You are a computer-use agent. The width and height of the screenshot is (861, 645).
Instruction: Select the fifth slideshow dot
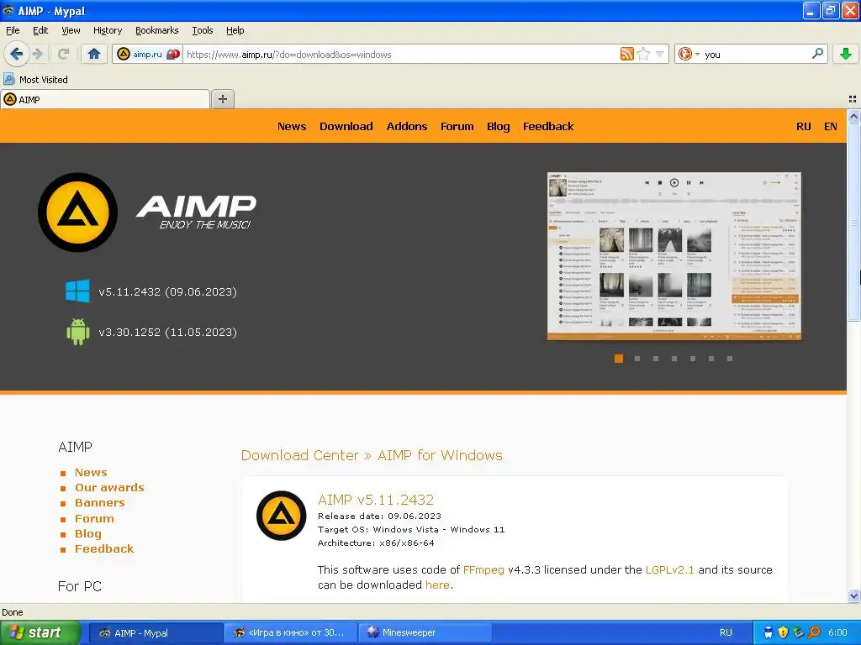(x=693, y=358)
